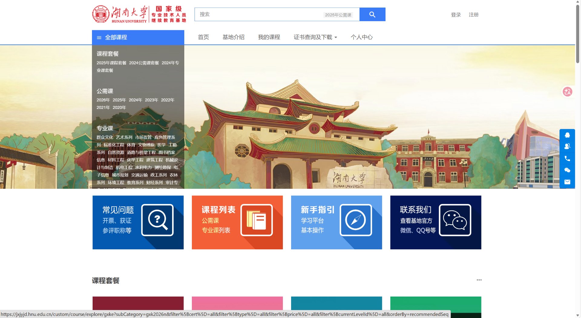Click the 课程套餐 sidebar heading
581x318 pixels.
[107, 54]
